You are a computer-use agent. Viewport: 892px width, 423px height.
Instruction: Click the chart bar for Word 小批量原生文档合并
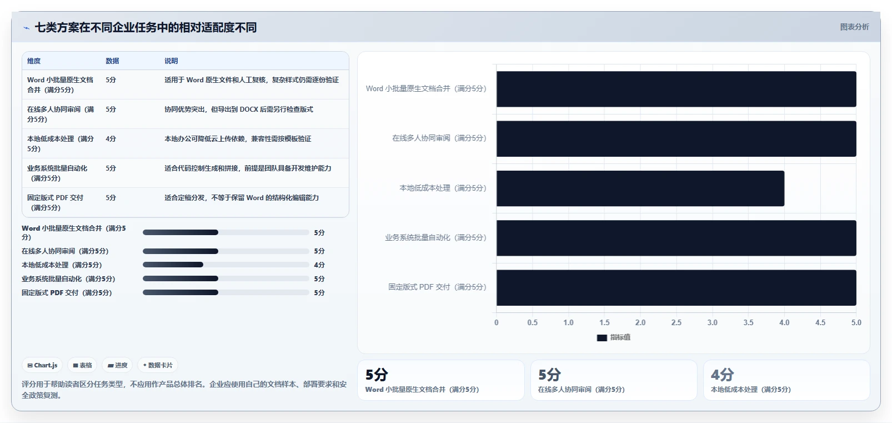(x=676, y=89)
